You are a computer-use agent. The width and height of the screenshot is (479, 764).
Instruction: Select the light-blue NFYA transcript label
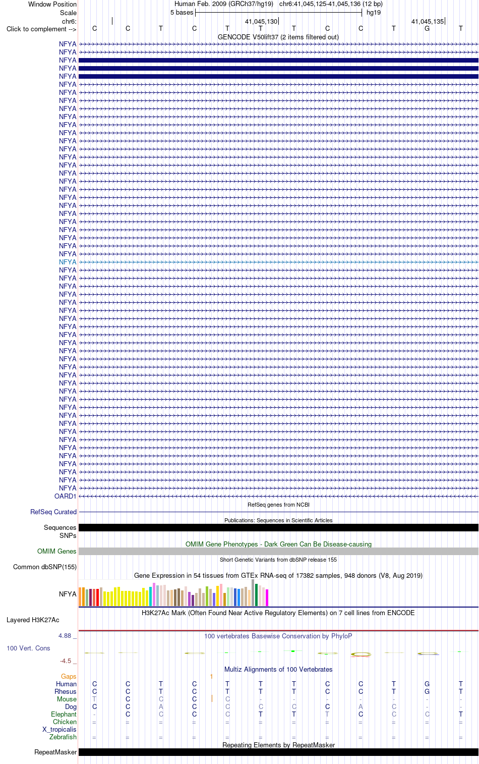[68, 262]
